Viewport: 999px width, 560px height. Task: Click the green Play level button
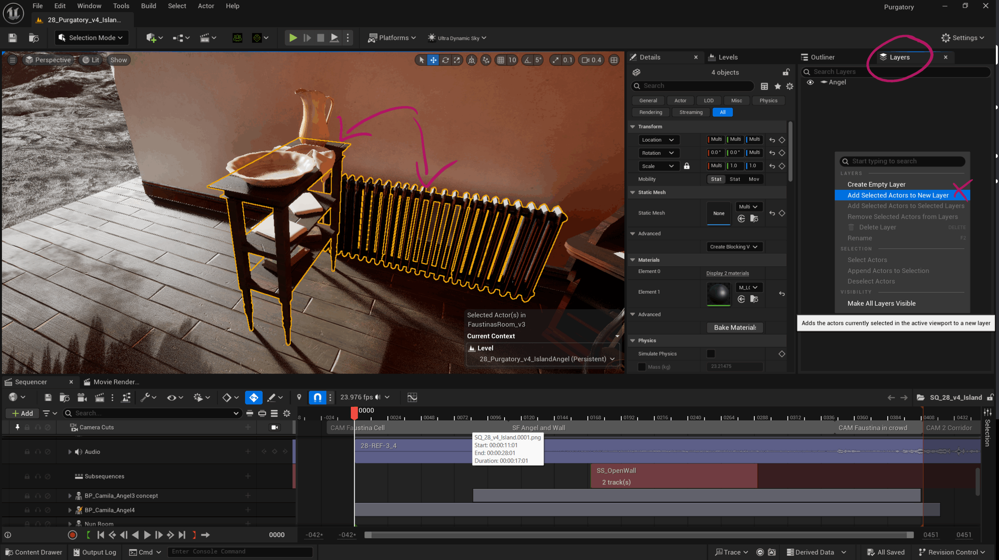coord(293,38)
